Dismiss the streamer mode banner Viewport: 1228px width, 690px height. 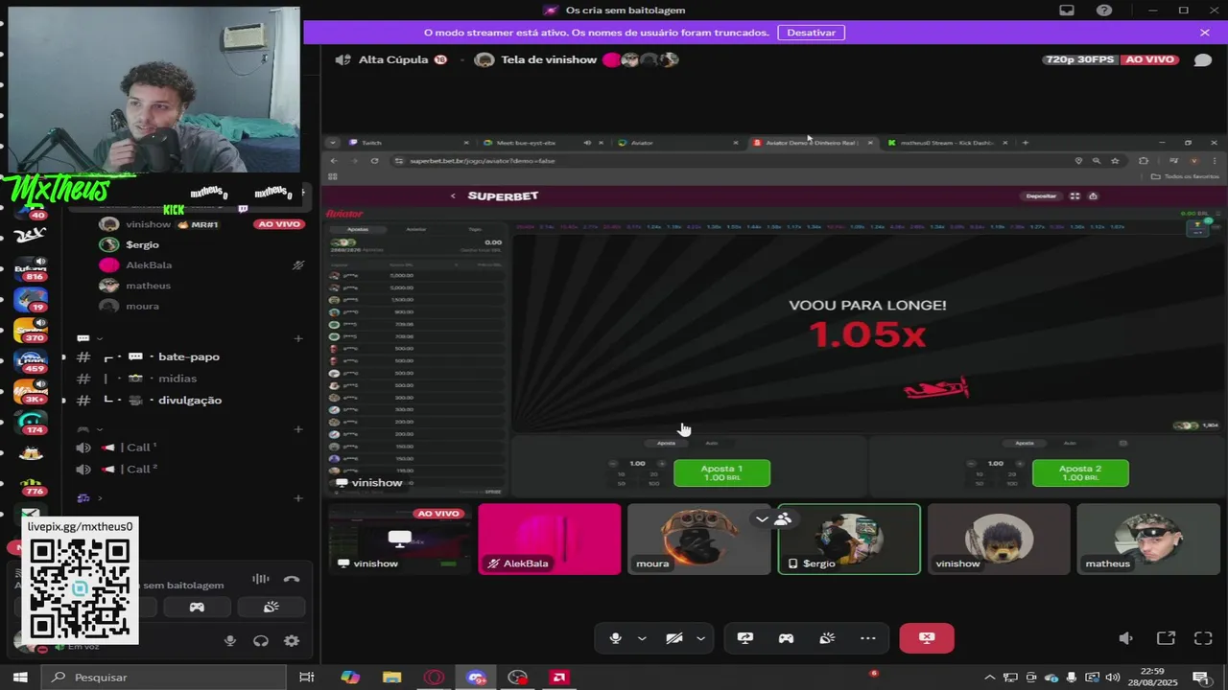pyautogui.click(x=1204, y=33)
